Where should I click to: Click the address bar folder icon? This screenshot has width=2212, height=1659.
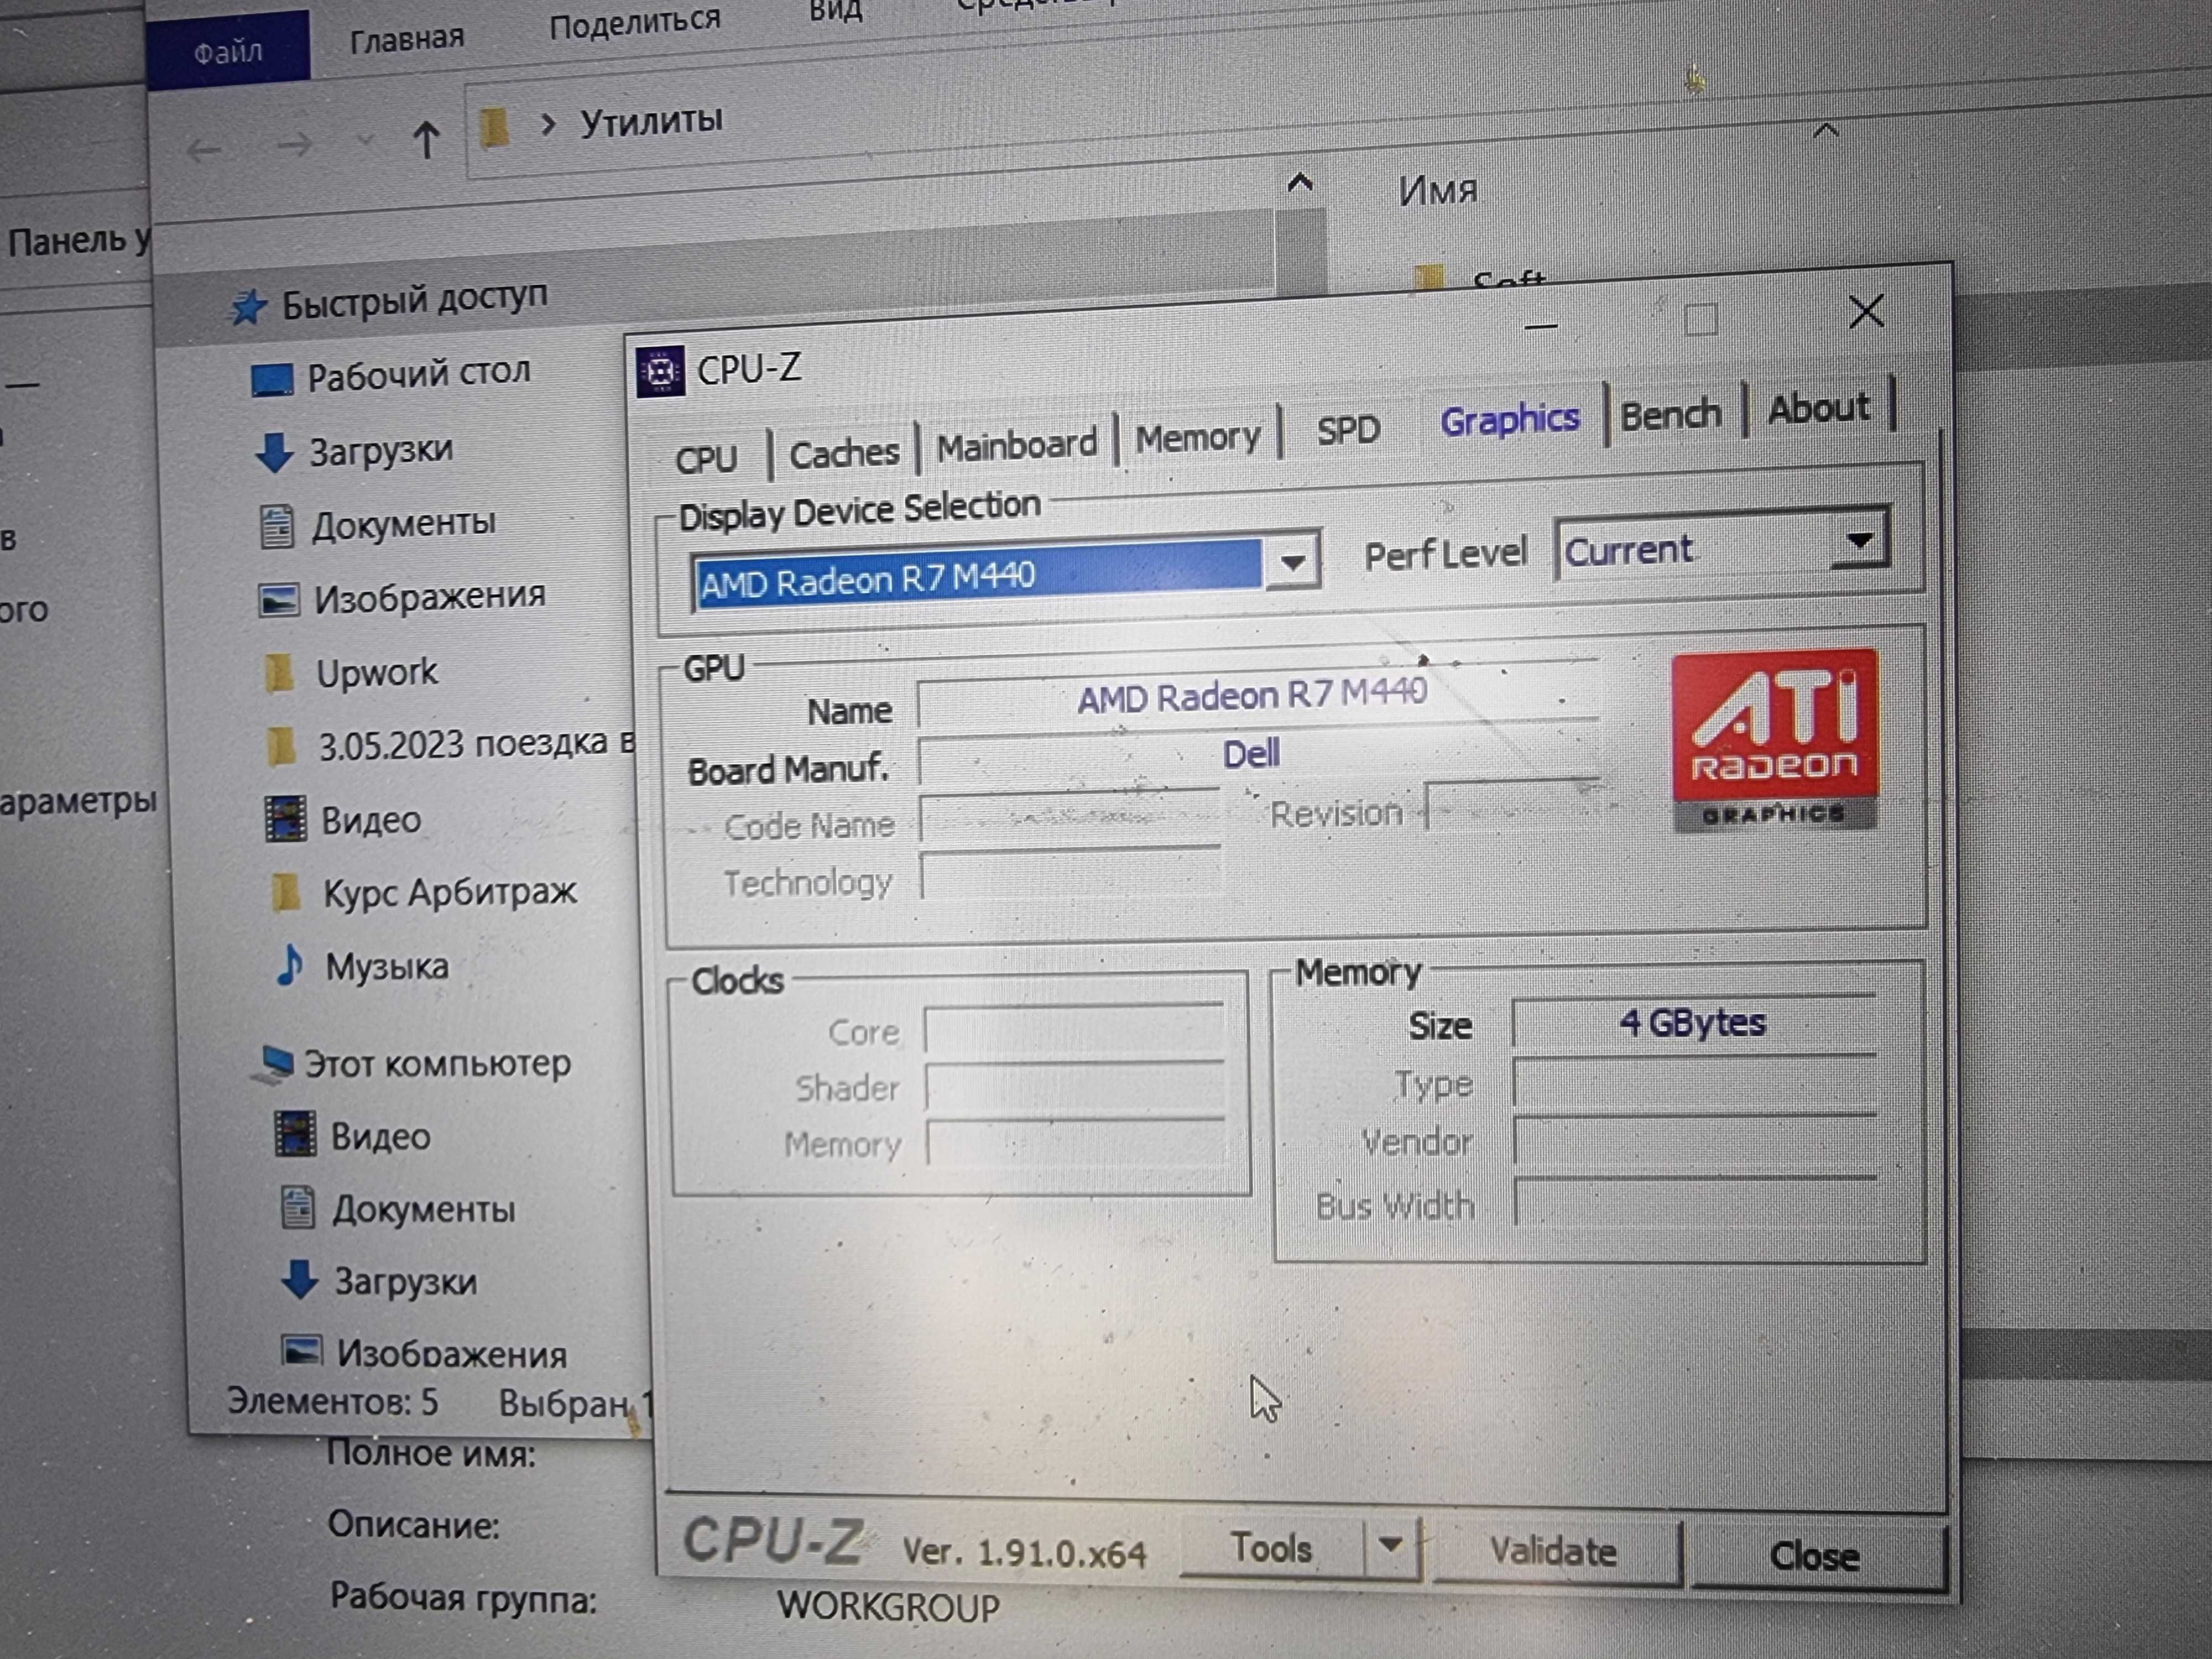[x=493, y=128]
